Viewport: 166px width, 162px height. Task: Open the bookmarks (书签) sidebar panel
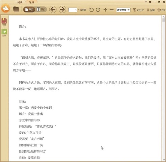(4, 22)
